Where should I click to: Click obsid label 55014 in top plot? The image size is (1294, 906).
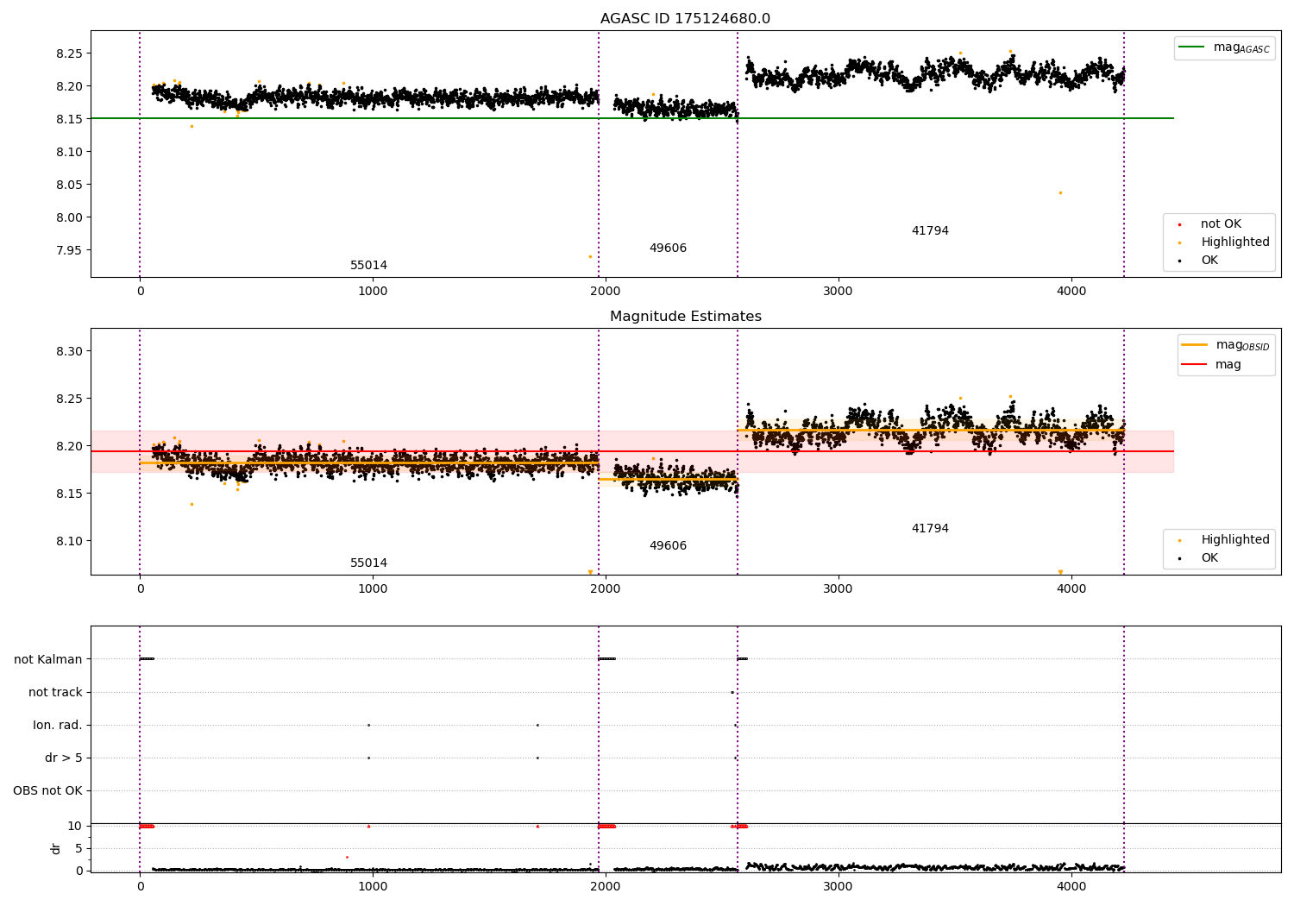368,266
